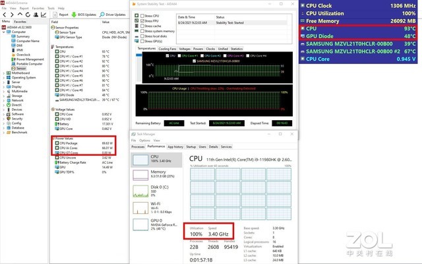The height and width of the screenshot is (264, 422).
Task: Expand the Multimedia tree node
Action: (3, 91)
